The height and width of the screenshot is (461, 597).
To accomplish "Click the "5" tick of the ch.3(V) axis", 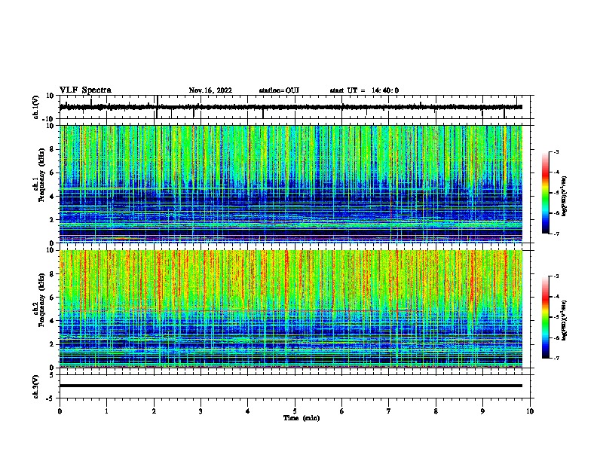I will 52,375.
